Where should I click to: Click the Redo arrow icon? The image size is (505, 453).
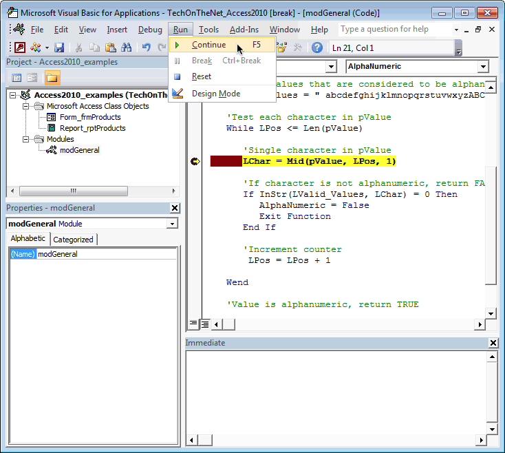click(x=162, y=48)
